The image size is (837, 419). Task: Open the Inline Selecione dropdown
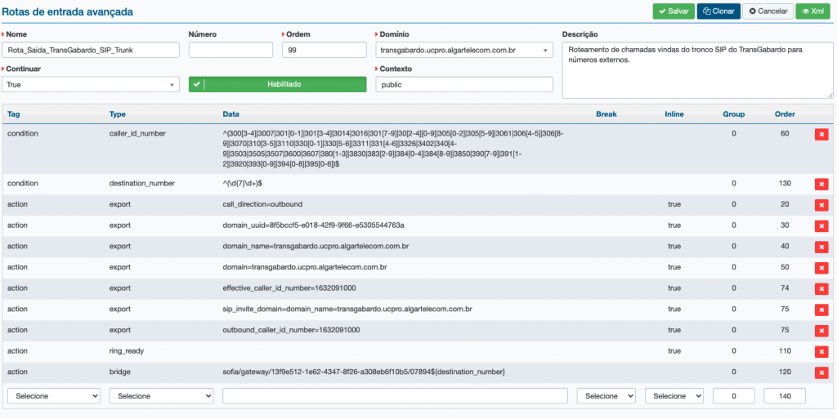tap(674, 396)
